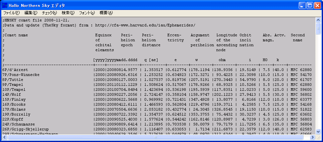Image resolution: width=323 pixels, height=142 pixels.
Task: Click perihelion distance 1.577624
Action: coord(154,119)
